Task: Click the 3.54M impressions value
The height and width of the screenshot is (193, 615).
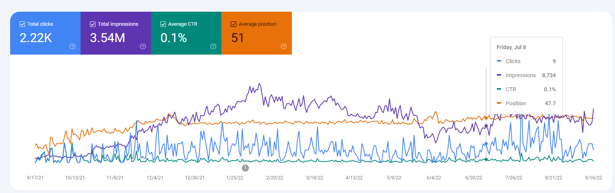Action: click(108, 38)
